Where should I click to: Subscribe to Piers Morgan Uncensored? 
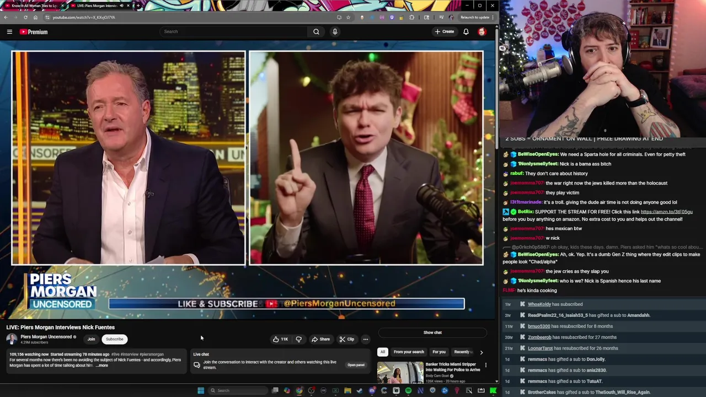(115, 339)
